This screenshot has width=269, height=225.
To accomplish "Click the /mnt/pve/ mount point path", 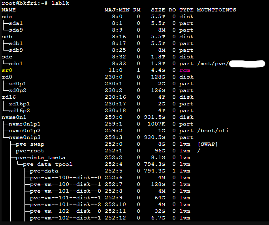I will (x=213, y=64).
